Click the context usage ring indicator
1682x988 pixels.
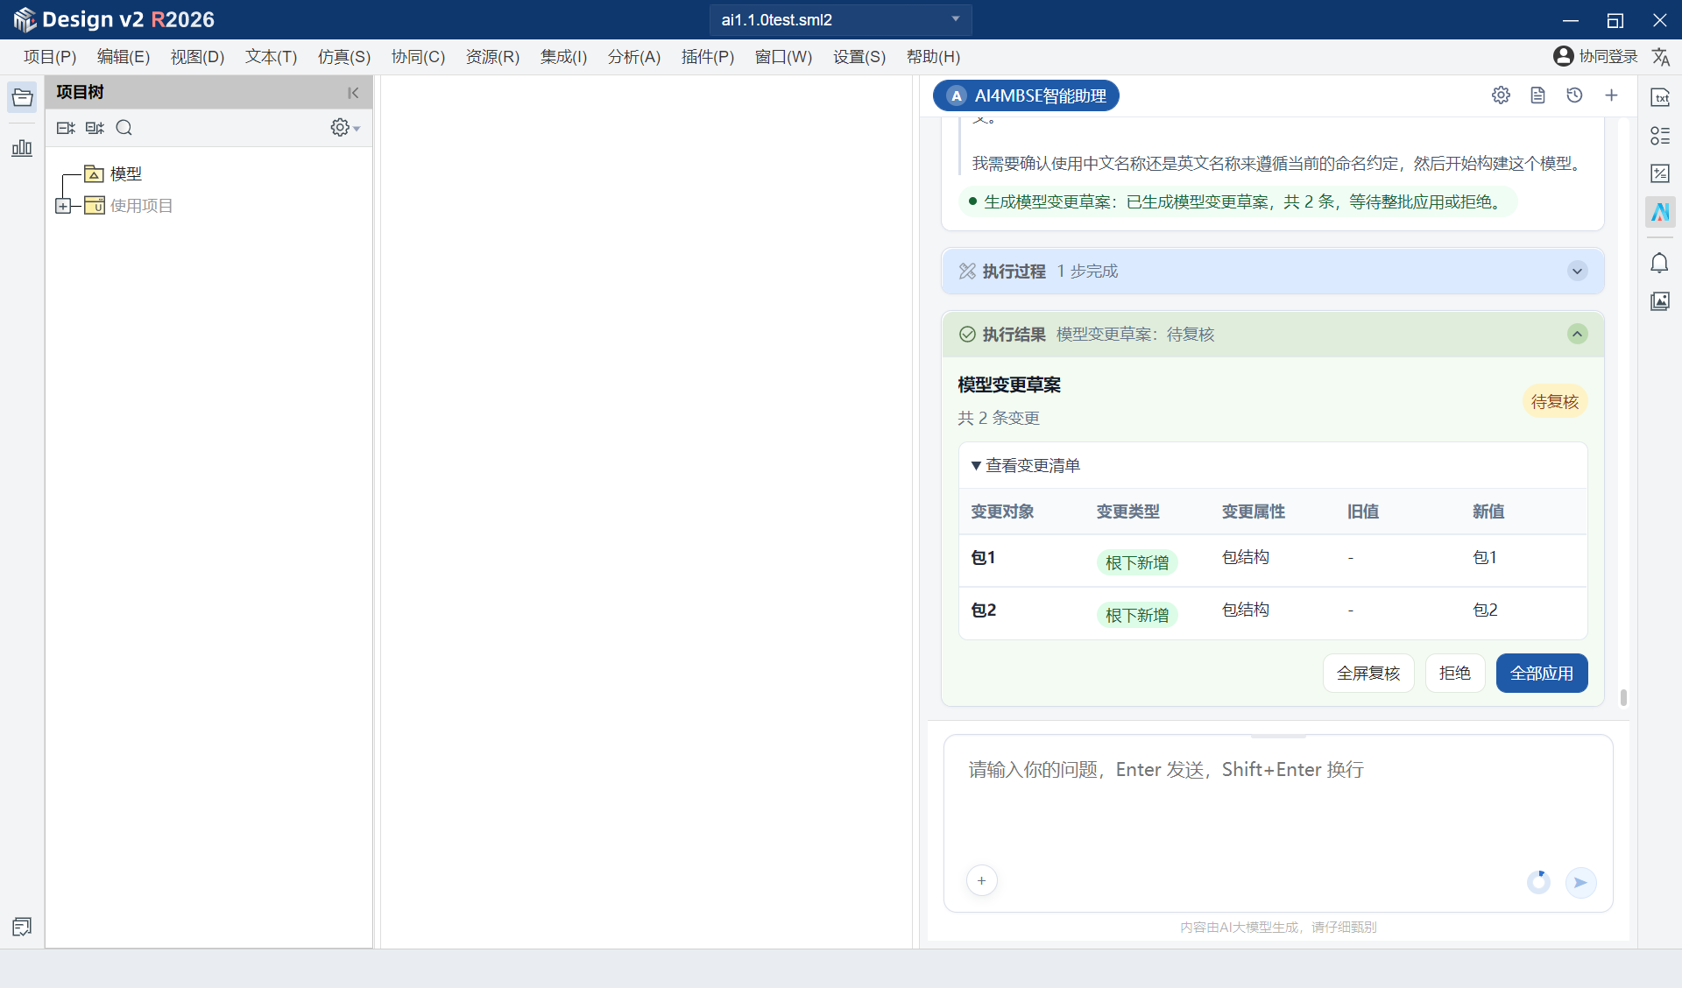point(1538,882)
